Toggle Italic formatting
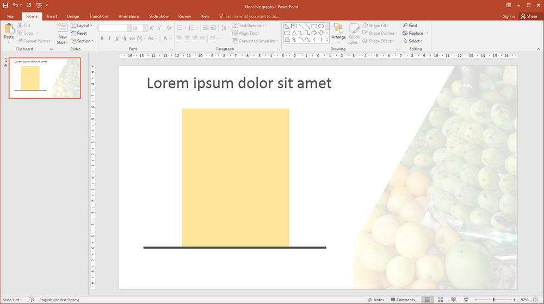 pos(110,39)
